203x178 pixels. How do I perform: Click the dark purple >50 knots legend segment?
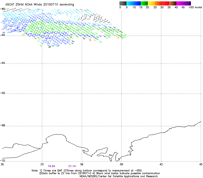point(190,3)
